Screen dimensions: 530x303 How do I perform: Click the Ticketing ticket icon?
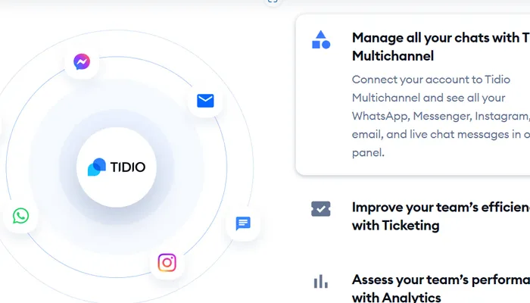[x=321, y=209]
